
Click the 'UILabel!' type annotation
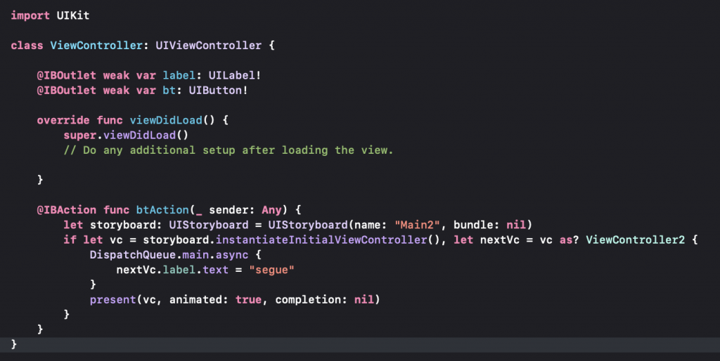235,75
